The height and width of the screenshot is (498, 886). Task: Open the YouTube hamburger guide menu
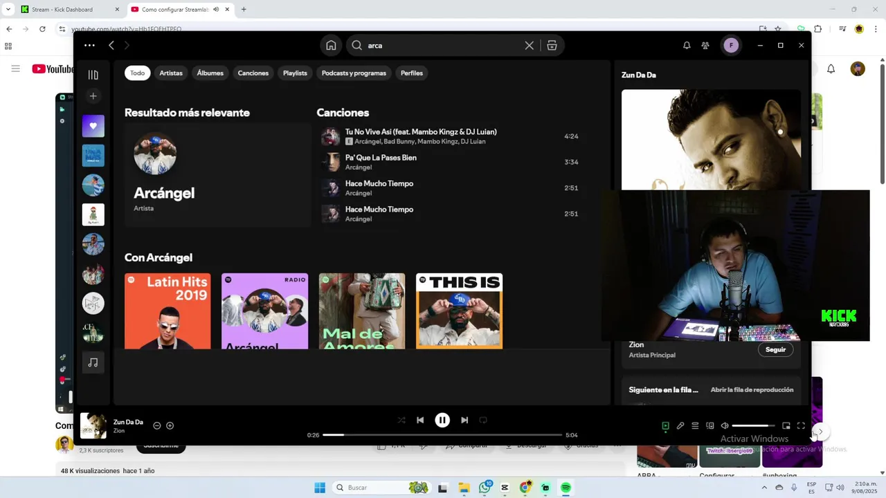click(x=15, y=69)
